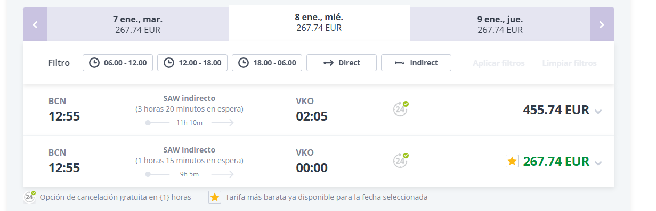Click the legend 24h free cancellation icon
The width and height of the screenshot is (656, 211).
[30, 197]
